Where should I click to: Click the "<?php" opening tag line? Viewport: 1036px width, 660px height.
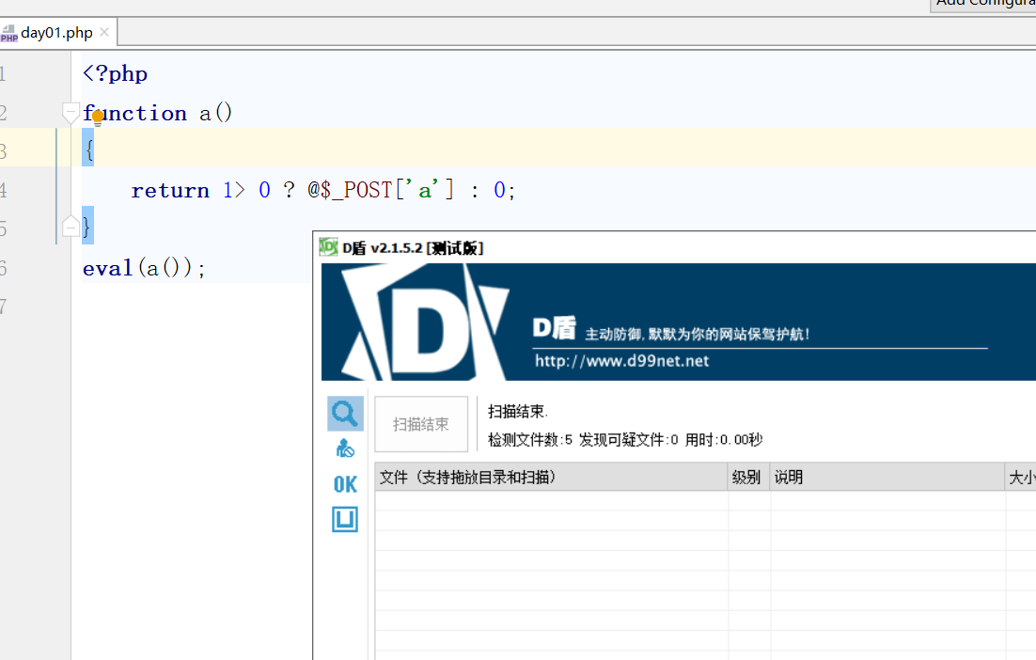tap(115, 73)
